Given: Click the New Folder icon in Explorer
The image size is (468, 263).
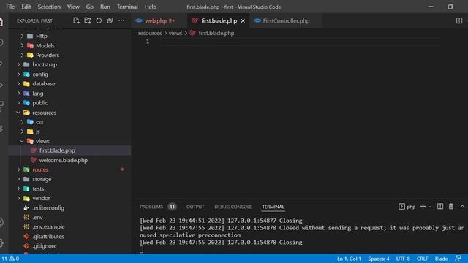Looking at the screenshot, I should coord(88,20).
